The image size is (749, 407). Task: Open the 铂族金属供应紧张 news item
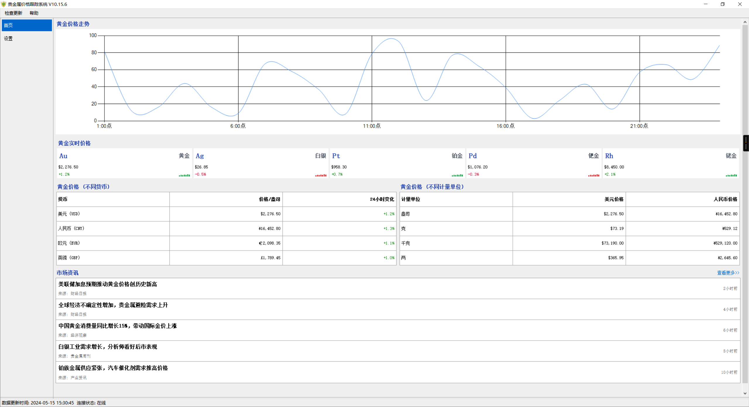[x=113, y=368]
